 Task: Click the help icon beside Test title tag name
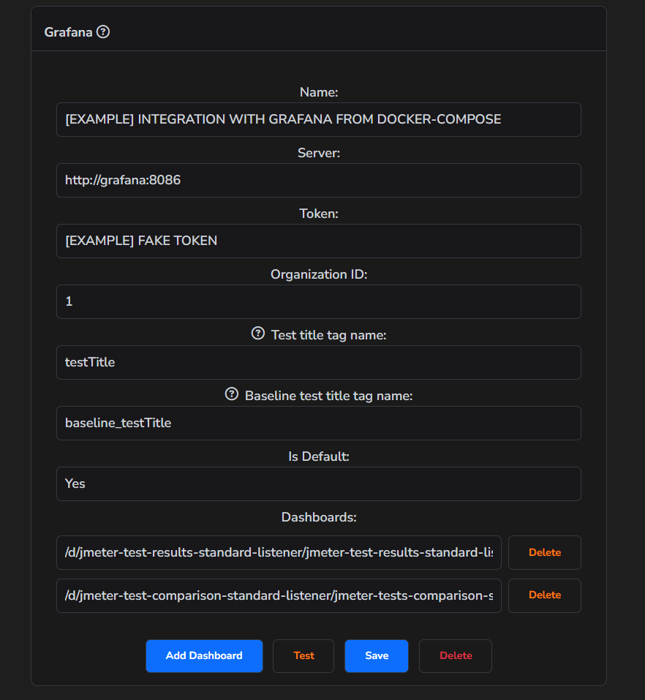[x=257, y=333]
